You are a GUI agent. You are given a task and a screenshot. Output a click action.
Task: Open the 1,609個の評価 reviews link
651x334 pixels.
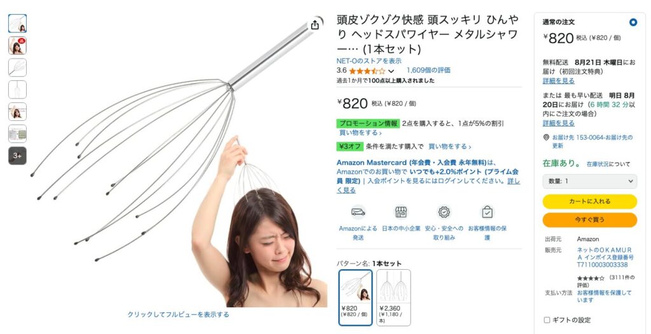(x=428, y=71)
